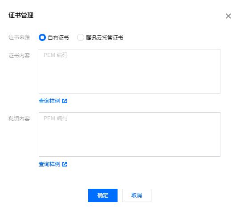The width and height of the screenshot is (240, 211).
Task: Select the 自有证书 radio option
Action: (x=42, y=37)
